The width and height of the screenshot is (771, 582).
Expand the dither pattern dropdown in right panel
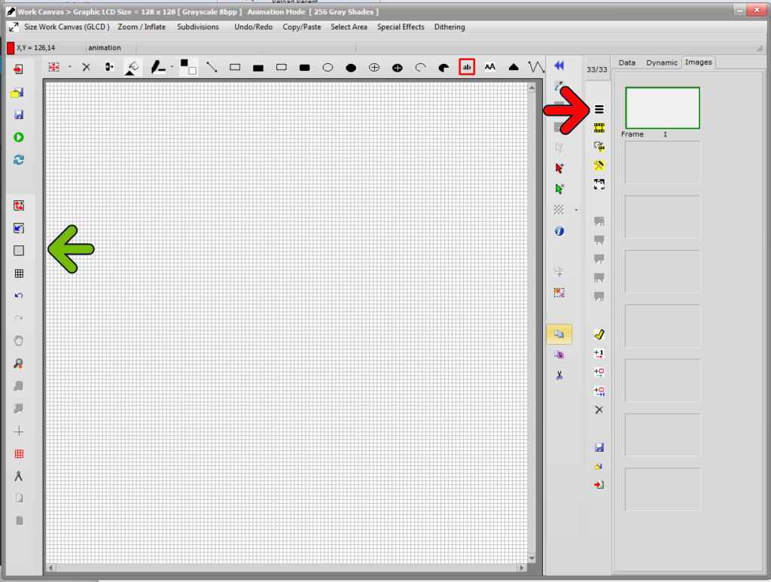[x=576, y=209]
